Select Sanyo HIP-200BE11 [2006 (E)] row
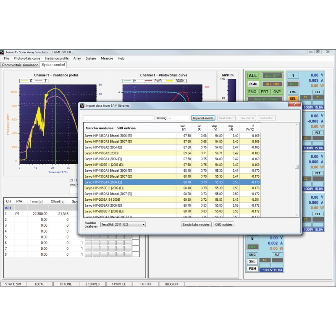336x336 pixels. [172, 211]
